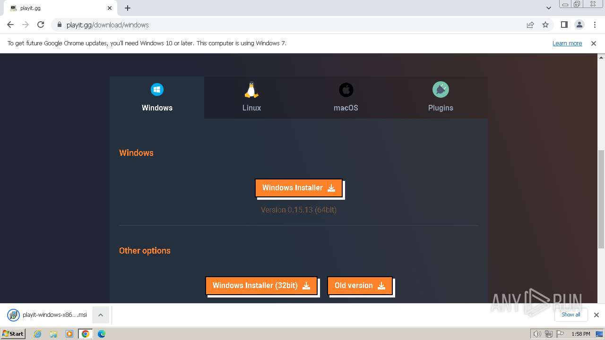Viewport: 605px width, 340px height.
Task: Click the orange Windows section heading
Action: click(136, 153)
